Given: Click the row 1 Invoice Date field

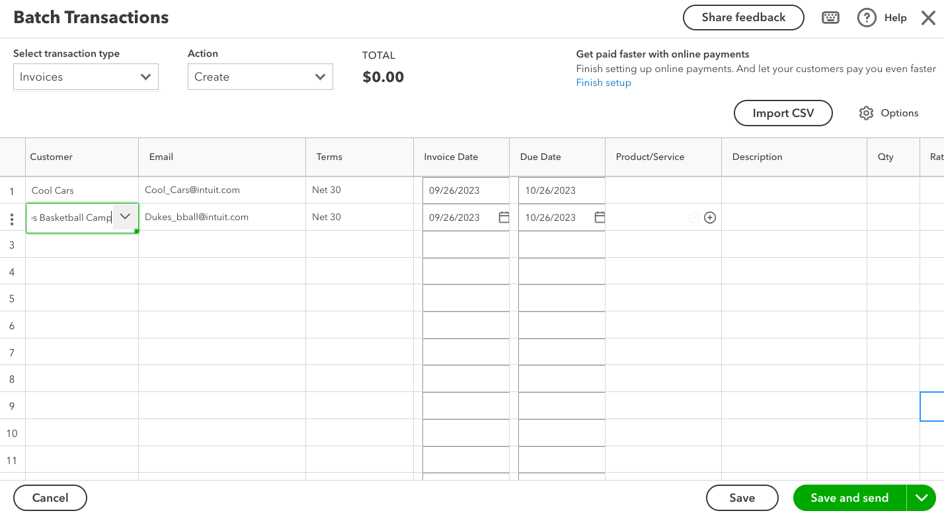Looking at the screenshot, I should pos(465,190).
